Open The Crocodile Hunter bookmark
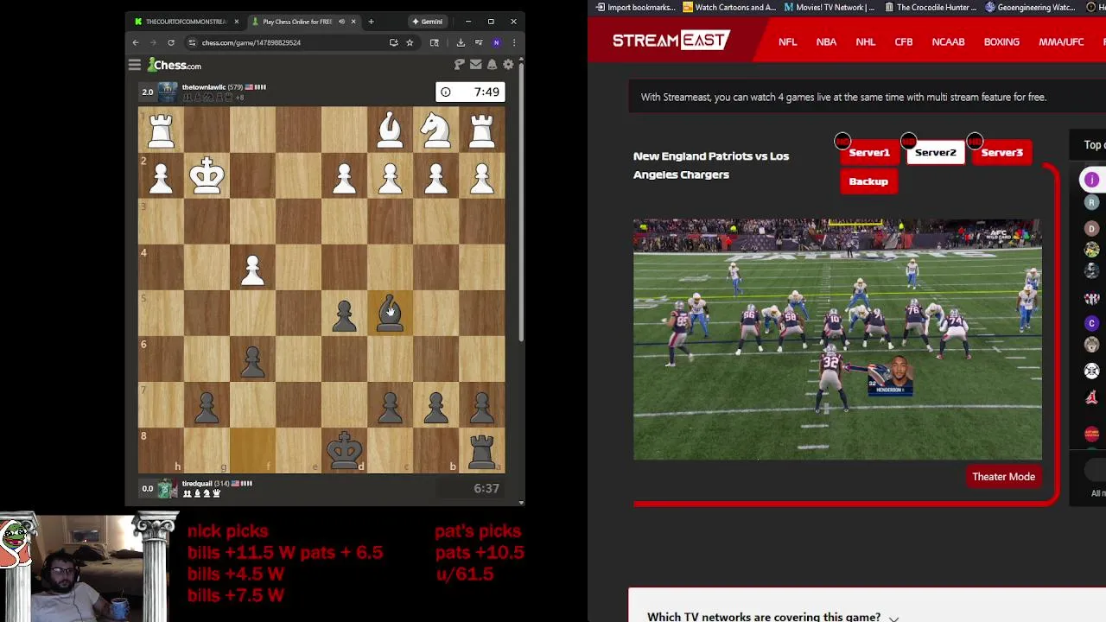Viewport: 1106px width, 622px height. click(931, 7)
